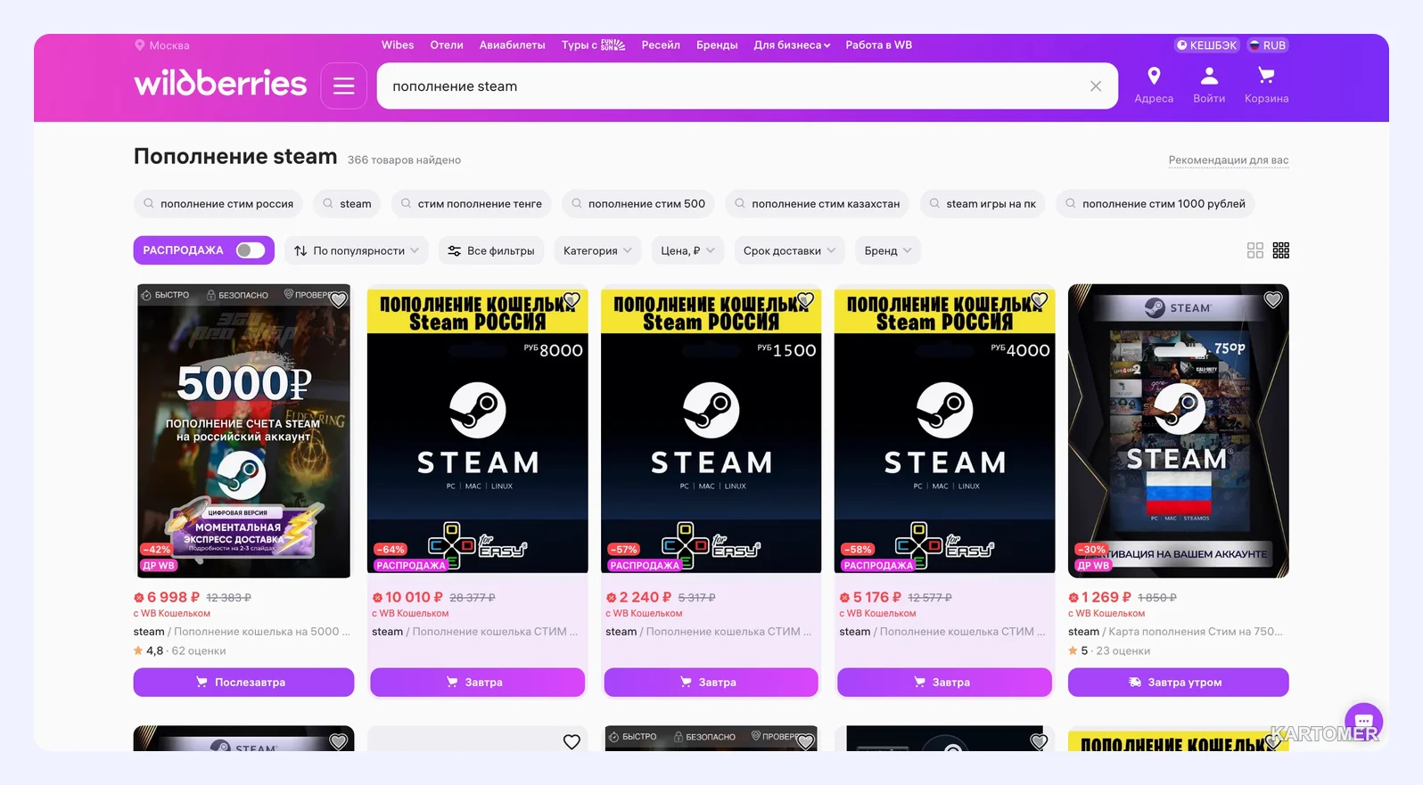
Task: Select suggestion пополнение стим россия
Action: point(218,204)
